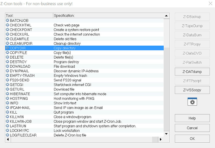
Task: Select 'Program destroy' specification text
Action: click(66, 62)
